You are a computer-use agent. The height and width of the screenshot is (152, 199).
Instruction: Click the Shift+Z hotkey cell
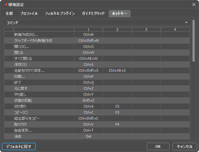click(x=88, y=101)
